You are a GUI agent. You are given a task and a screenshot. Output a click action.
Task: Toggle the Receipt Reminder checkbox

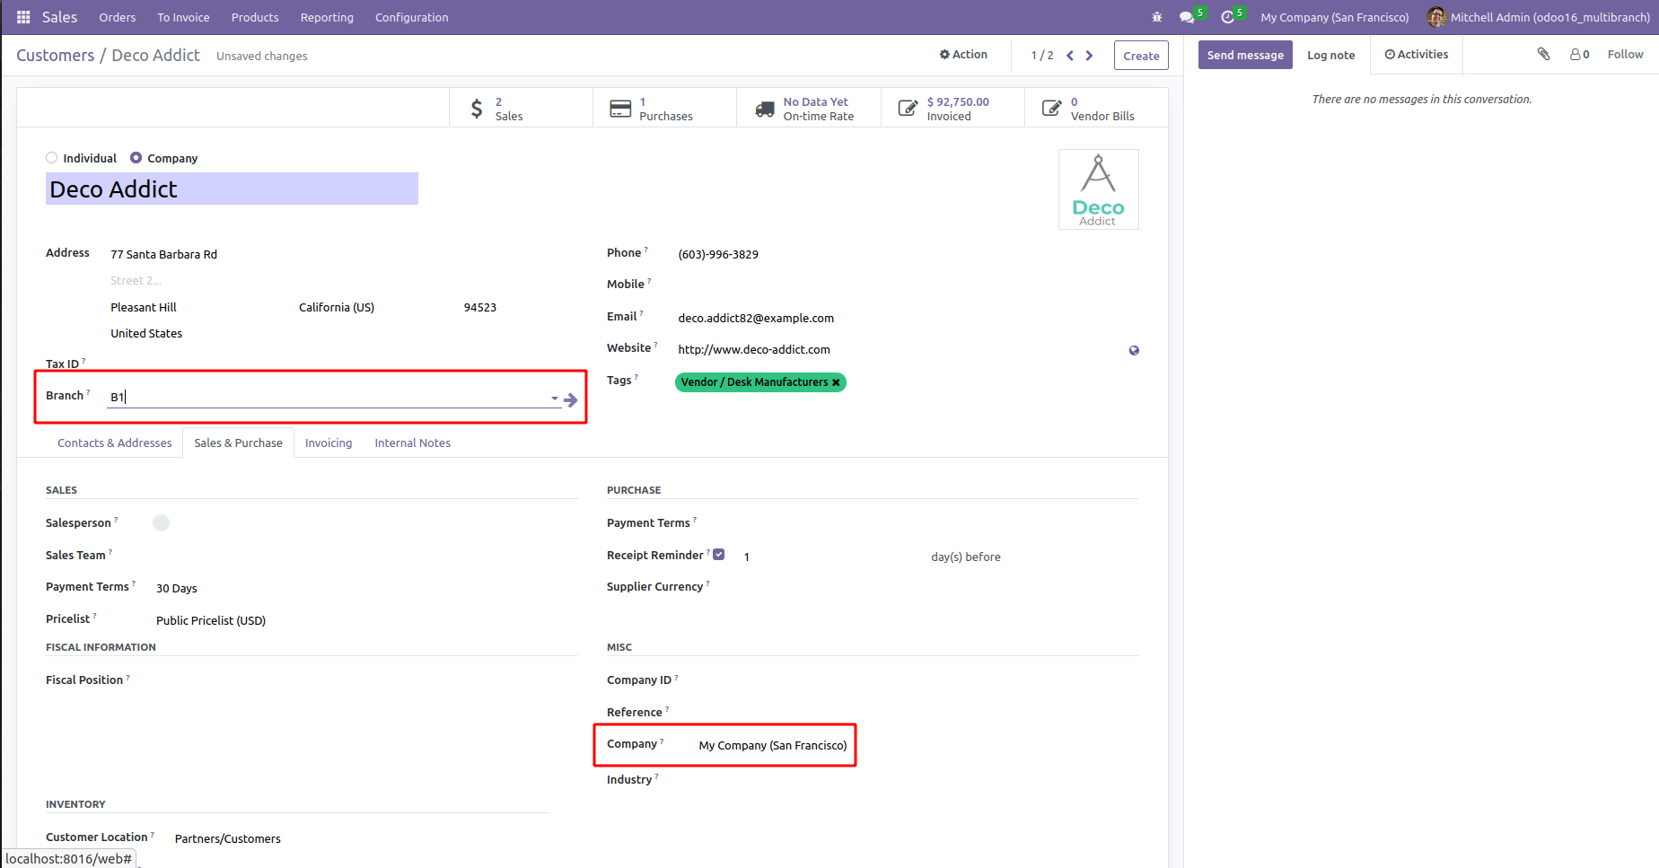click(x=719, y=555)
